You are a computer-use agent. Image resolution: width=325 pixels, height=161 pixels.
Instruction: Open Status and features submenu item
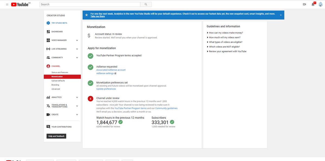(x=60, y=72)
